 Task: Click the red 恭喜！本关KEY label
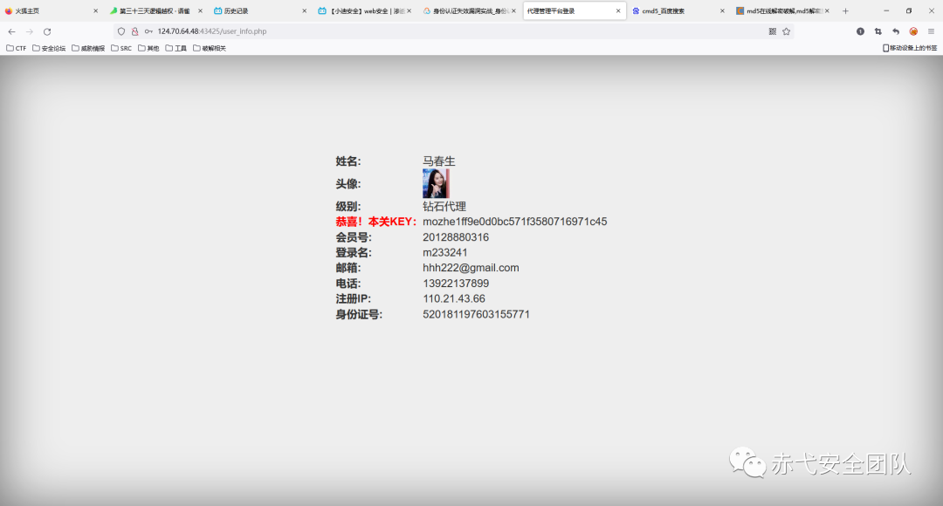(x=375, y=222)
